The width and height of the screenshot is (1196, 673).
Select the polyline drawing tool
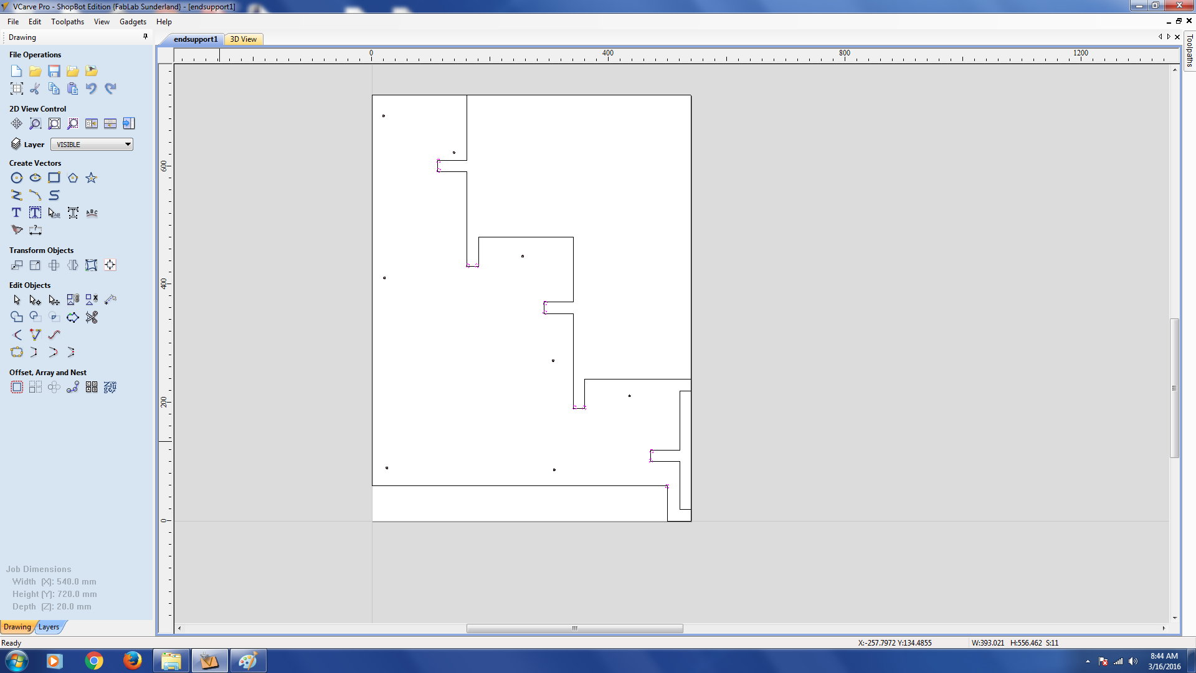[x=17, y=195]
